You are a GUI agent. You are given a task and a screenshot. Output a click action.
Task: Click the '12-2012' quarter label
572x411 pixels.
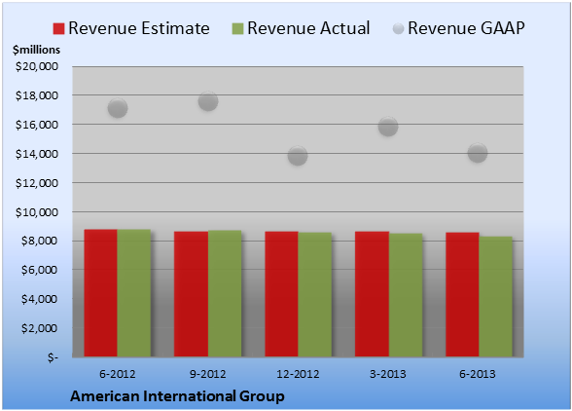point(298,374)
